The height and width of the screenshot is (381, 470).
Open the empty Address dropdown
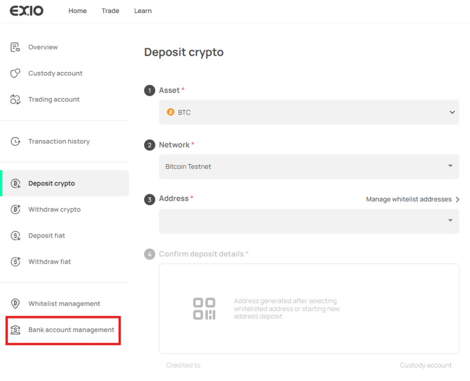(x=309, y=221)
